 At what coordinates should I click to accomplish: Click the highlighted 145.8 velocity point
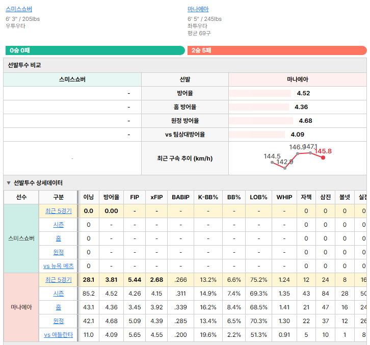323,157
